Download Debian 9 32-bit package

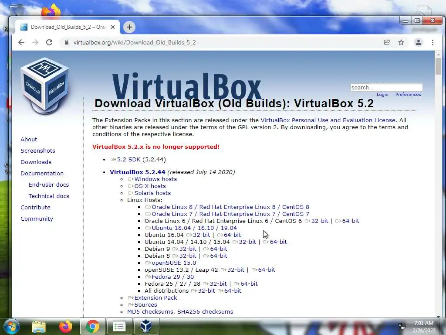tap(184, 249)
